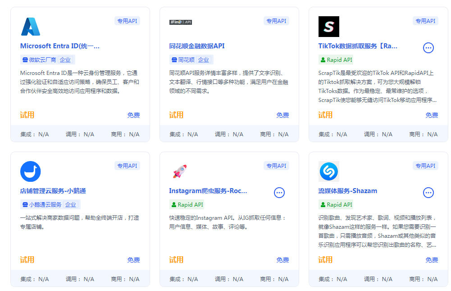Click the Rapid API badge on TikTok card
This screenshot has height=291, width=451.
click(x=336, y=59)
